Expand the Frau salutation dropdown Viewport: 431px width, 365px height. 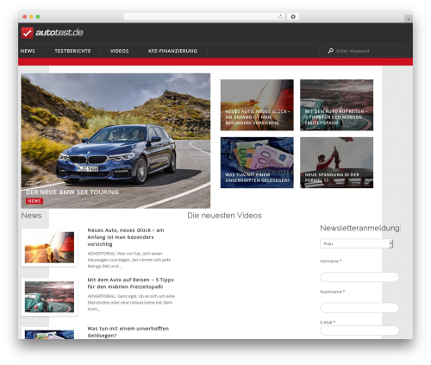click(x=356, y=243)
